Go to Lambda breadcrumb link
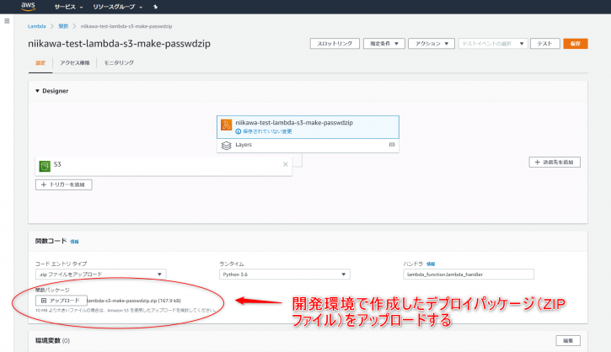 36,26
